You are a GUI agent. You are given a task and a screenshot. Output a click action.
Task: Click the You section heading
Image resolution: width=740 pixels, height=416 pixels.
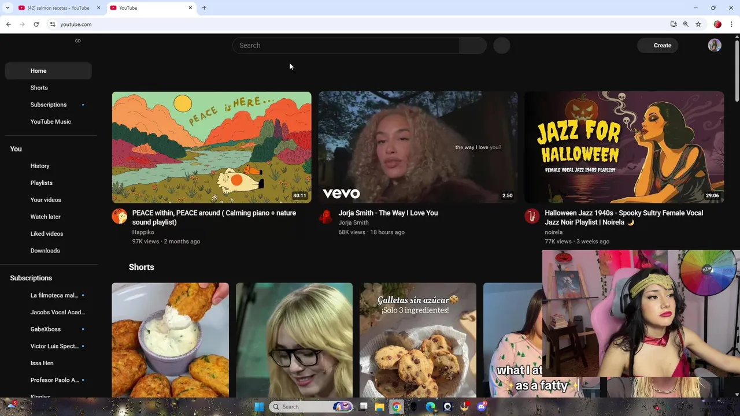16,149
